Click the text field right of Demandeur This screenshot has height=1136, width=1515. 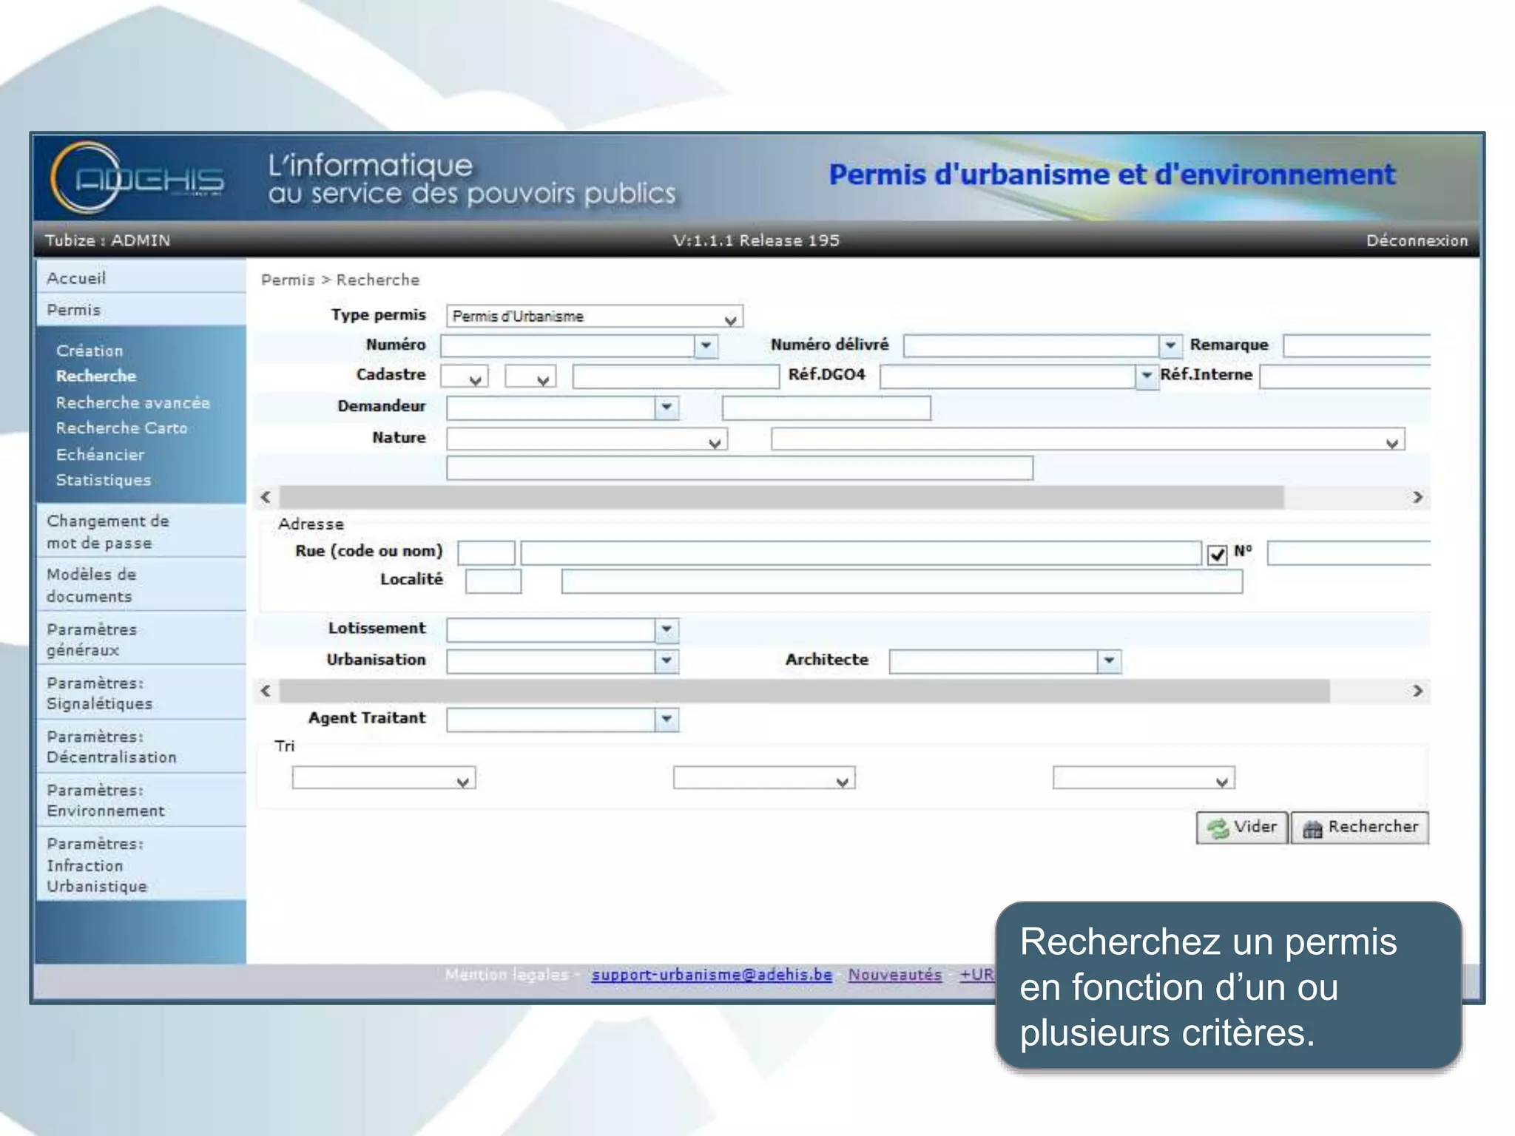click(826, 408)
